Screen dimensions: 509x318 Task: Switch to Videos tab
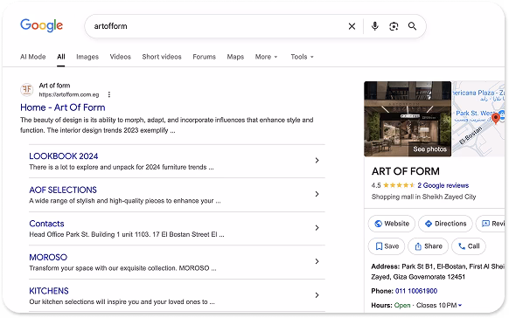click(x=120, y=57)
